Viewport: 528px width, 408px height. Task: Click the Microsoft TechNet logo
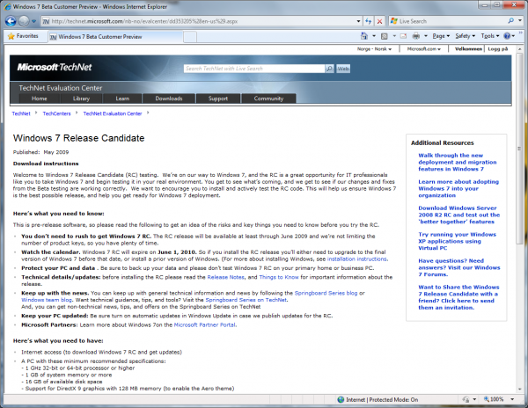tap(55, 68)
